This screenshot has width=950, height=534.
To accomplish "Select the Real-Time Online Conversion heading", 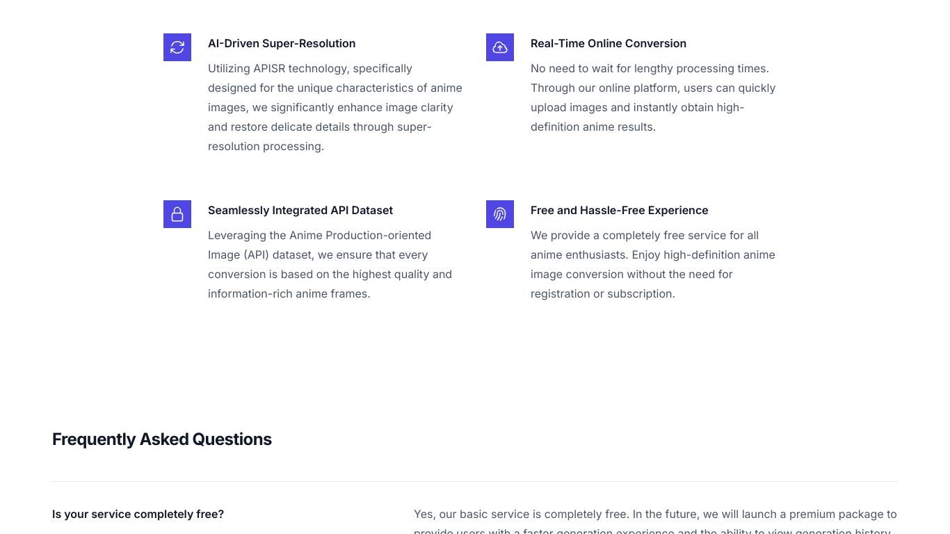I will (x=609, y=43).
